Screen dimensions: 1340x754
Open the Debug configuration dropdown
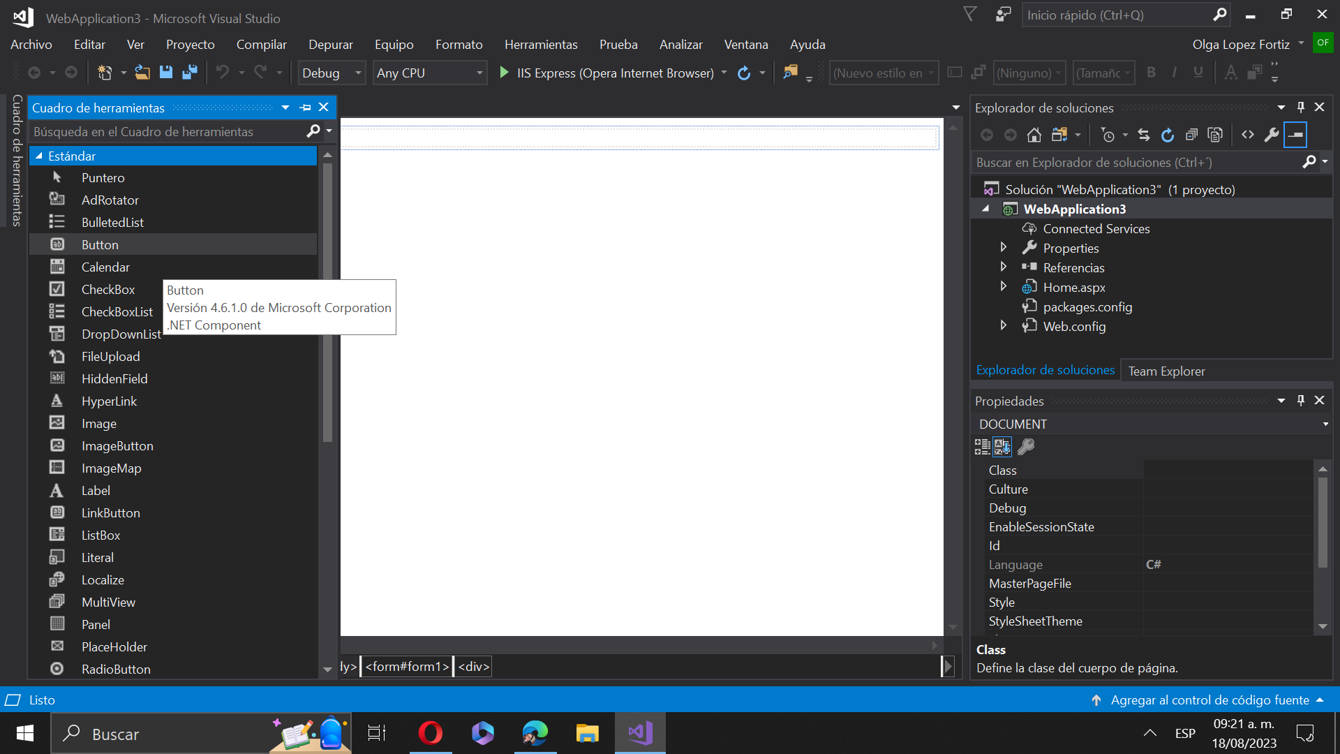point(358,73)
